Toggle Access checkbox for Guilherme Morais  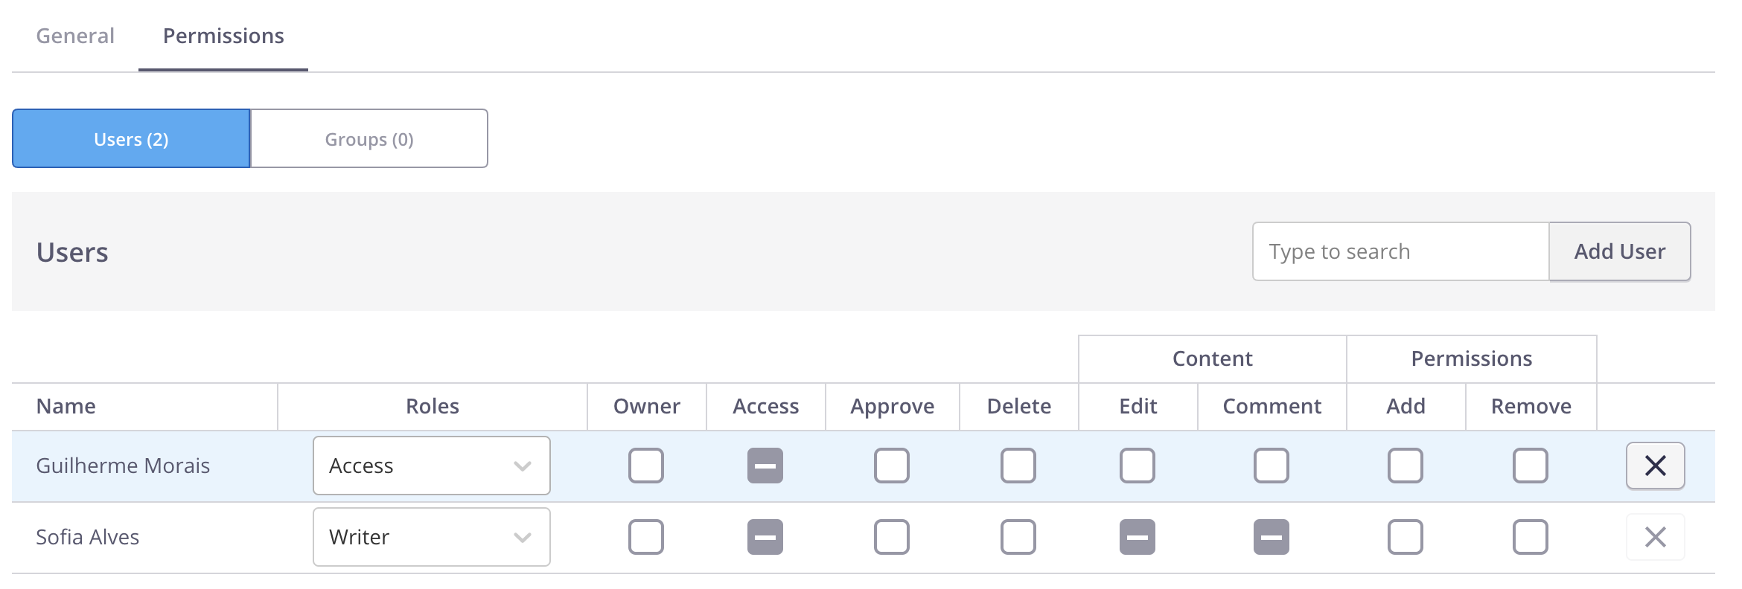[x=765, y=466]
